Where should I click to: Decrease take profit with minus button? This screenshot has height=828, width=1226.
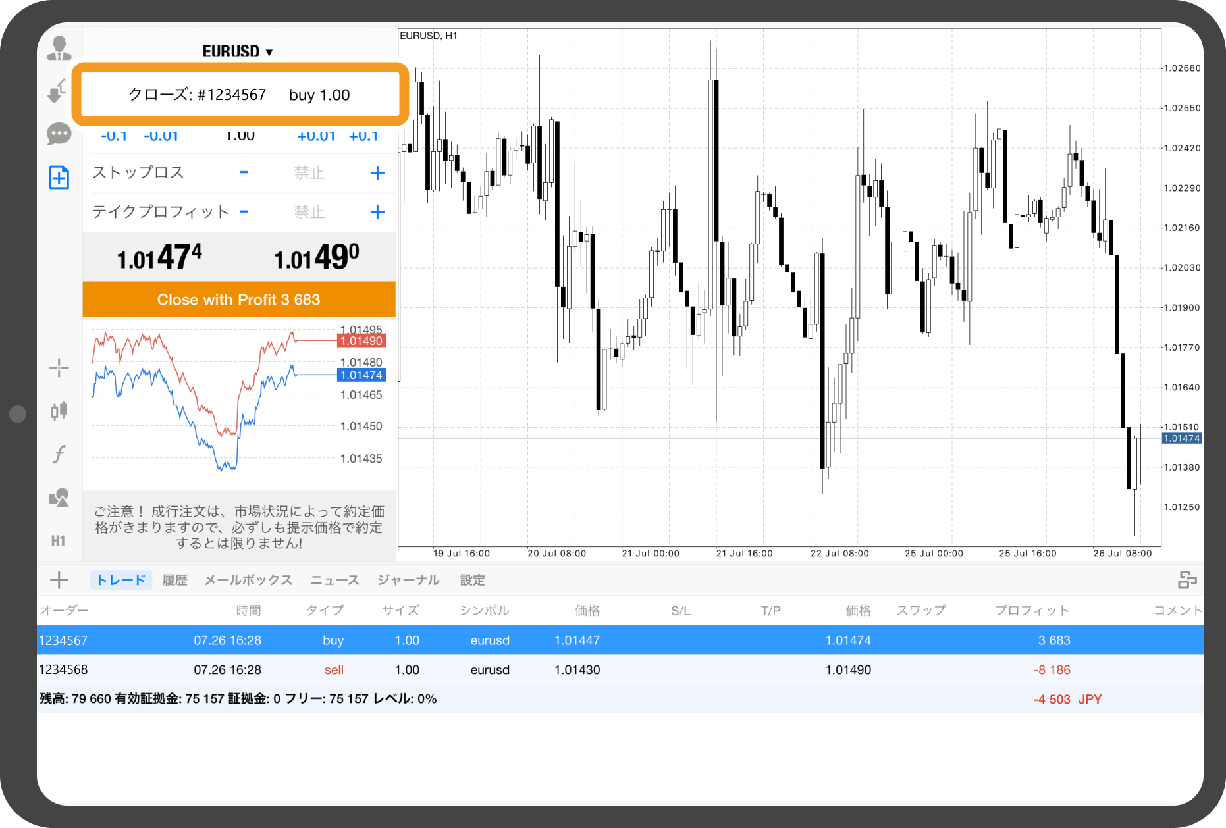[x=244, y=212]
